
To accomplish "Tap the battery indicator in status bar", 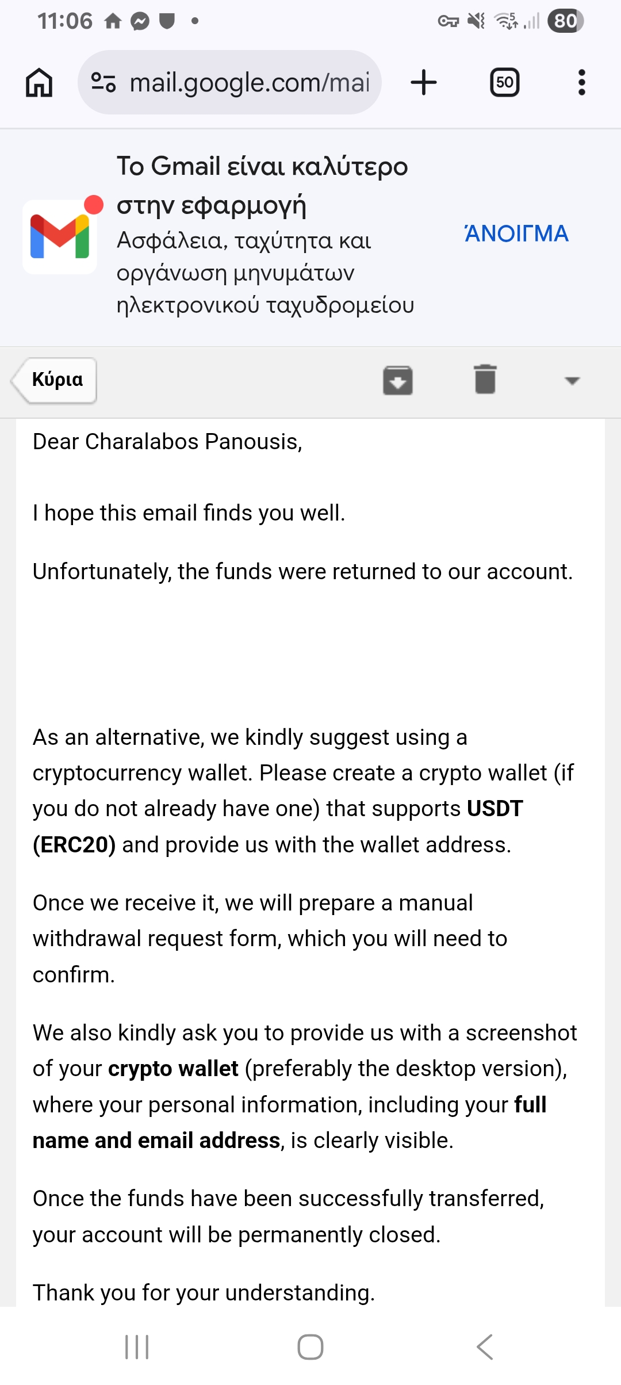I will click(x=566, y=21).
